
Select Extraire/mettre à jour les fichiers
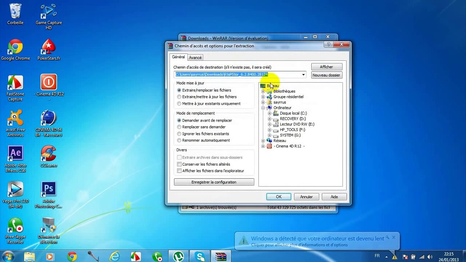(x=207, y=97)
